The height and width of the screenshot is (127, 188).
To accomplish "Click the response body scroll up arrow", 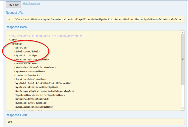I will 183,32.
